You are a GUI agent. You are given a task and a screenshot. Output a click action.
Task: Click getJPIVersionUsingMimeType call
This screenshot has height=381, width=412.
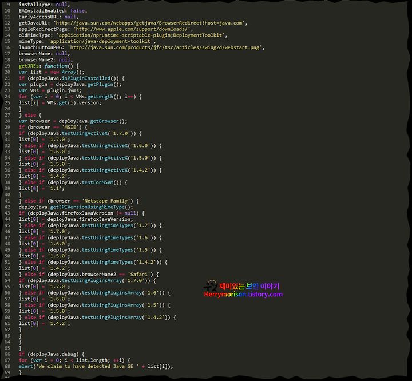92,207
